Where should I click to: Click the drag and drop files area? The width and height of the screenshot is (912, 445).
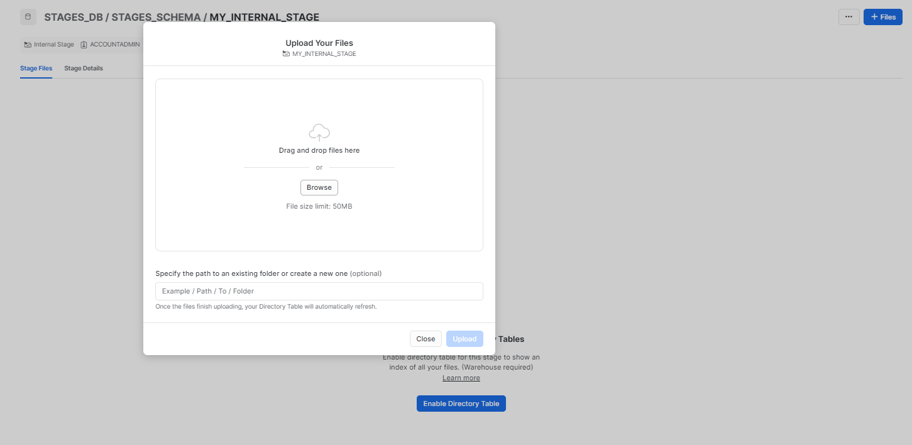[x=319, y=150]
